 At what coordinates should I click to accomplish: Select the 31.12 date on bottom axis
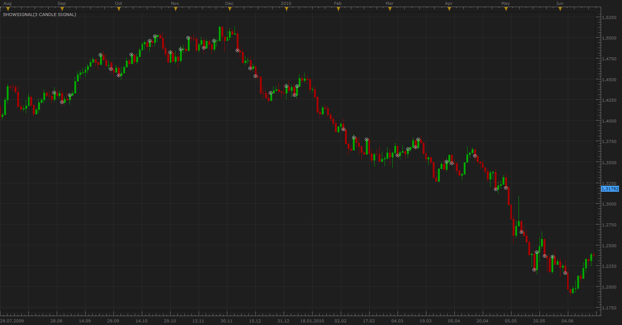pos(283,321)
